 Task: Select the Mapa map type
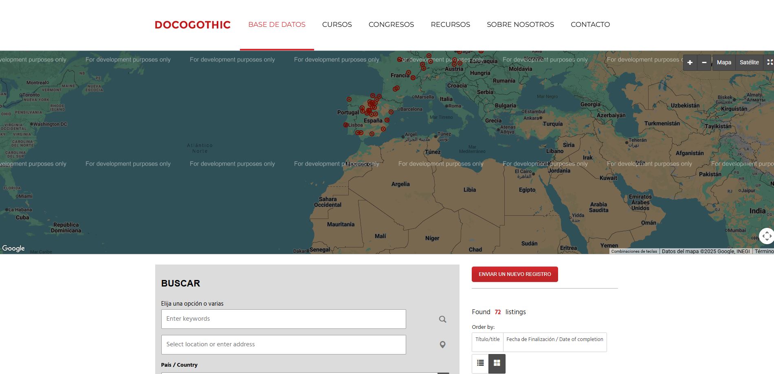723,62
